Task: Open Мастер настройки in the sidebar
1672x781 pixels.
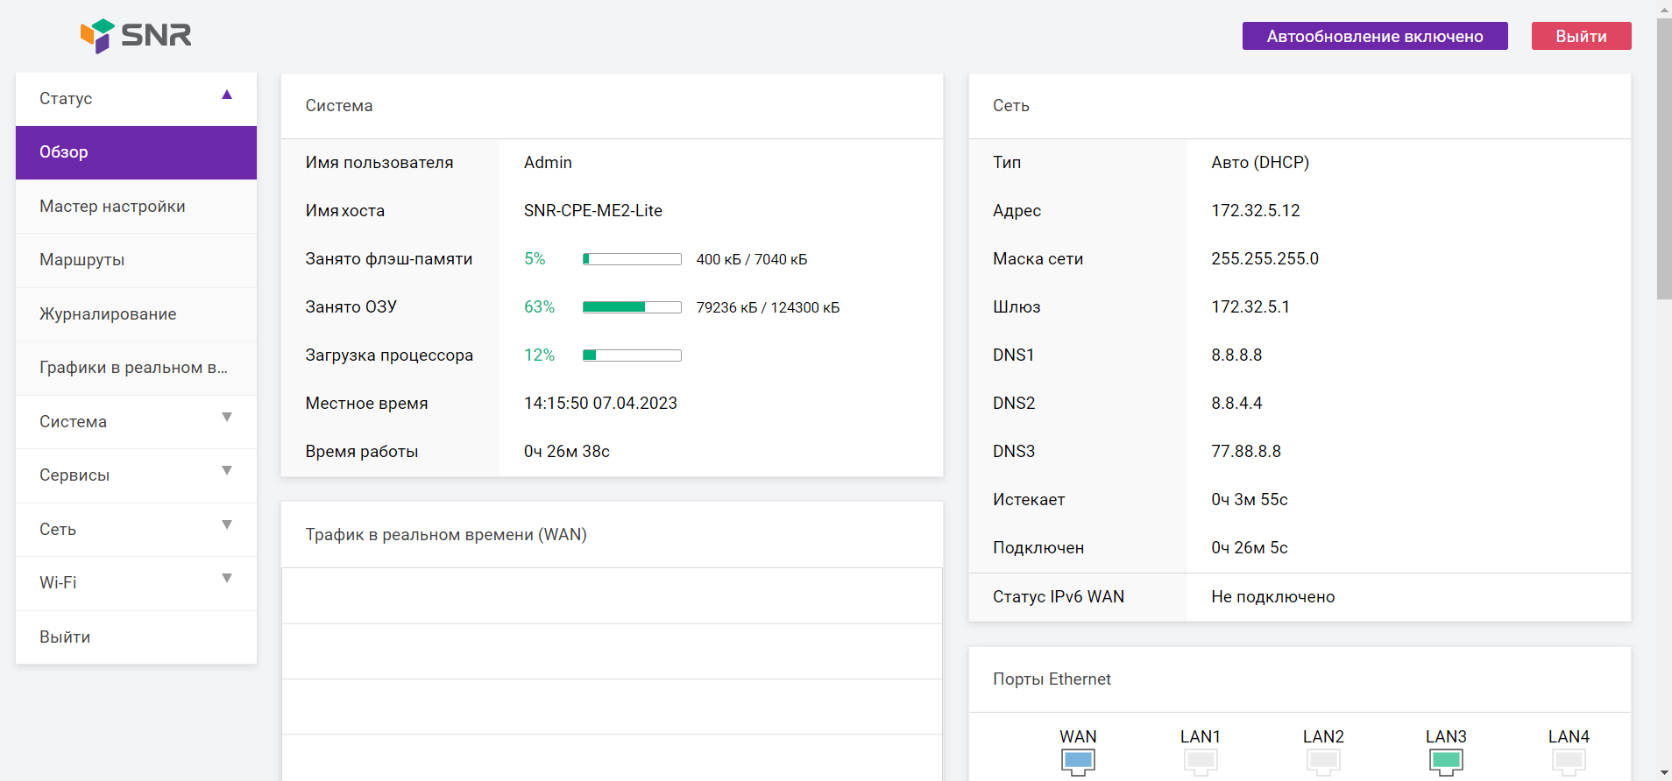Action: point(136,207)
